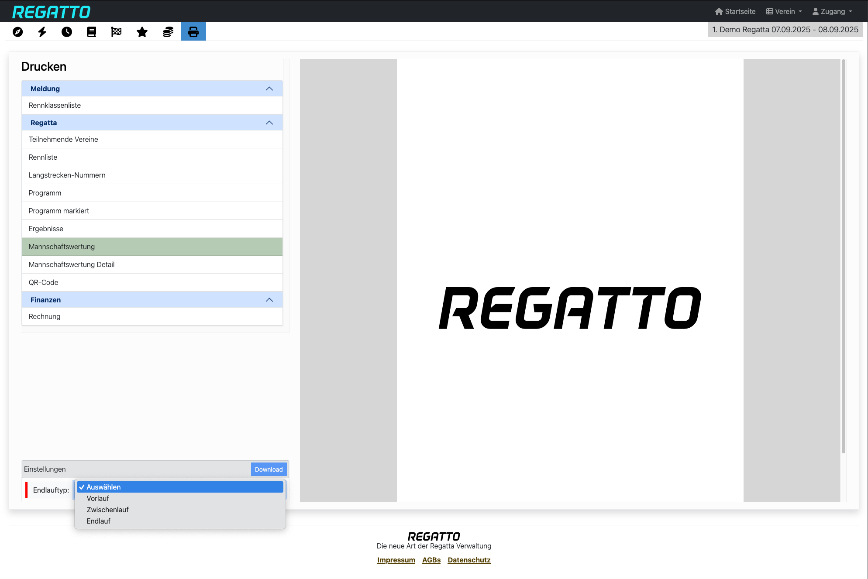Select the printer icon tab
Viewport: 868px width, 579px height.
coord(193,31)
